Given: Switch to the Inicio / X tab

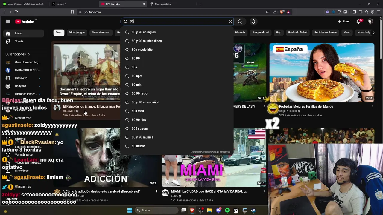Looking at the screenshot, I should click(74, 4).
